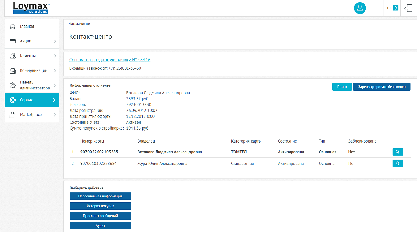Image resolution: width=417 pixels, height=232 pixels.
Task: Click the Loymax solutions logo
Action: (x=31, y=8)
